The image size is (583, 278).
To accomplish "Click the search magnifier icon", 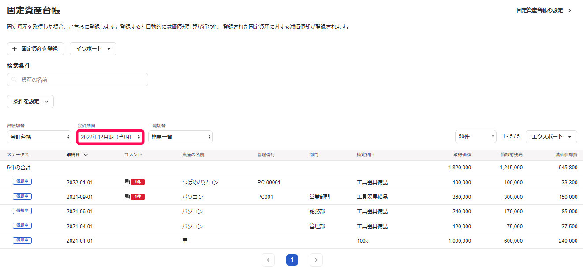I will (x=15, y=80).
